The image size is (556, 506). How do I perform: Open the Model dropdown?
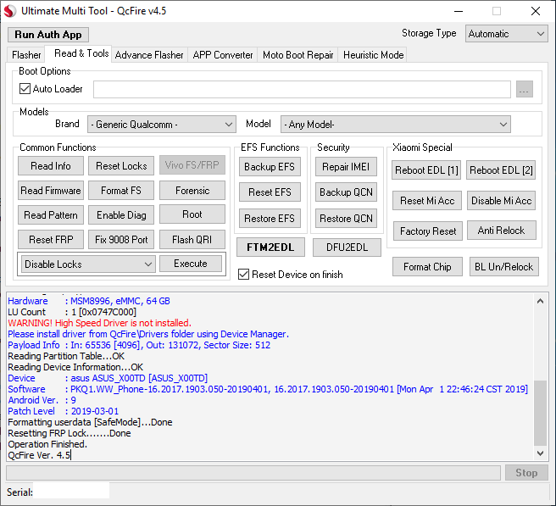(395, 125)
